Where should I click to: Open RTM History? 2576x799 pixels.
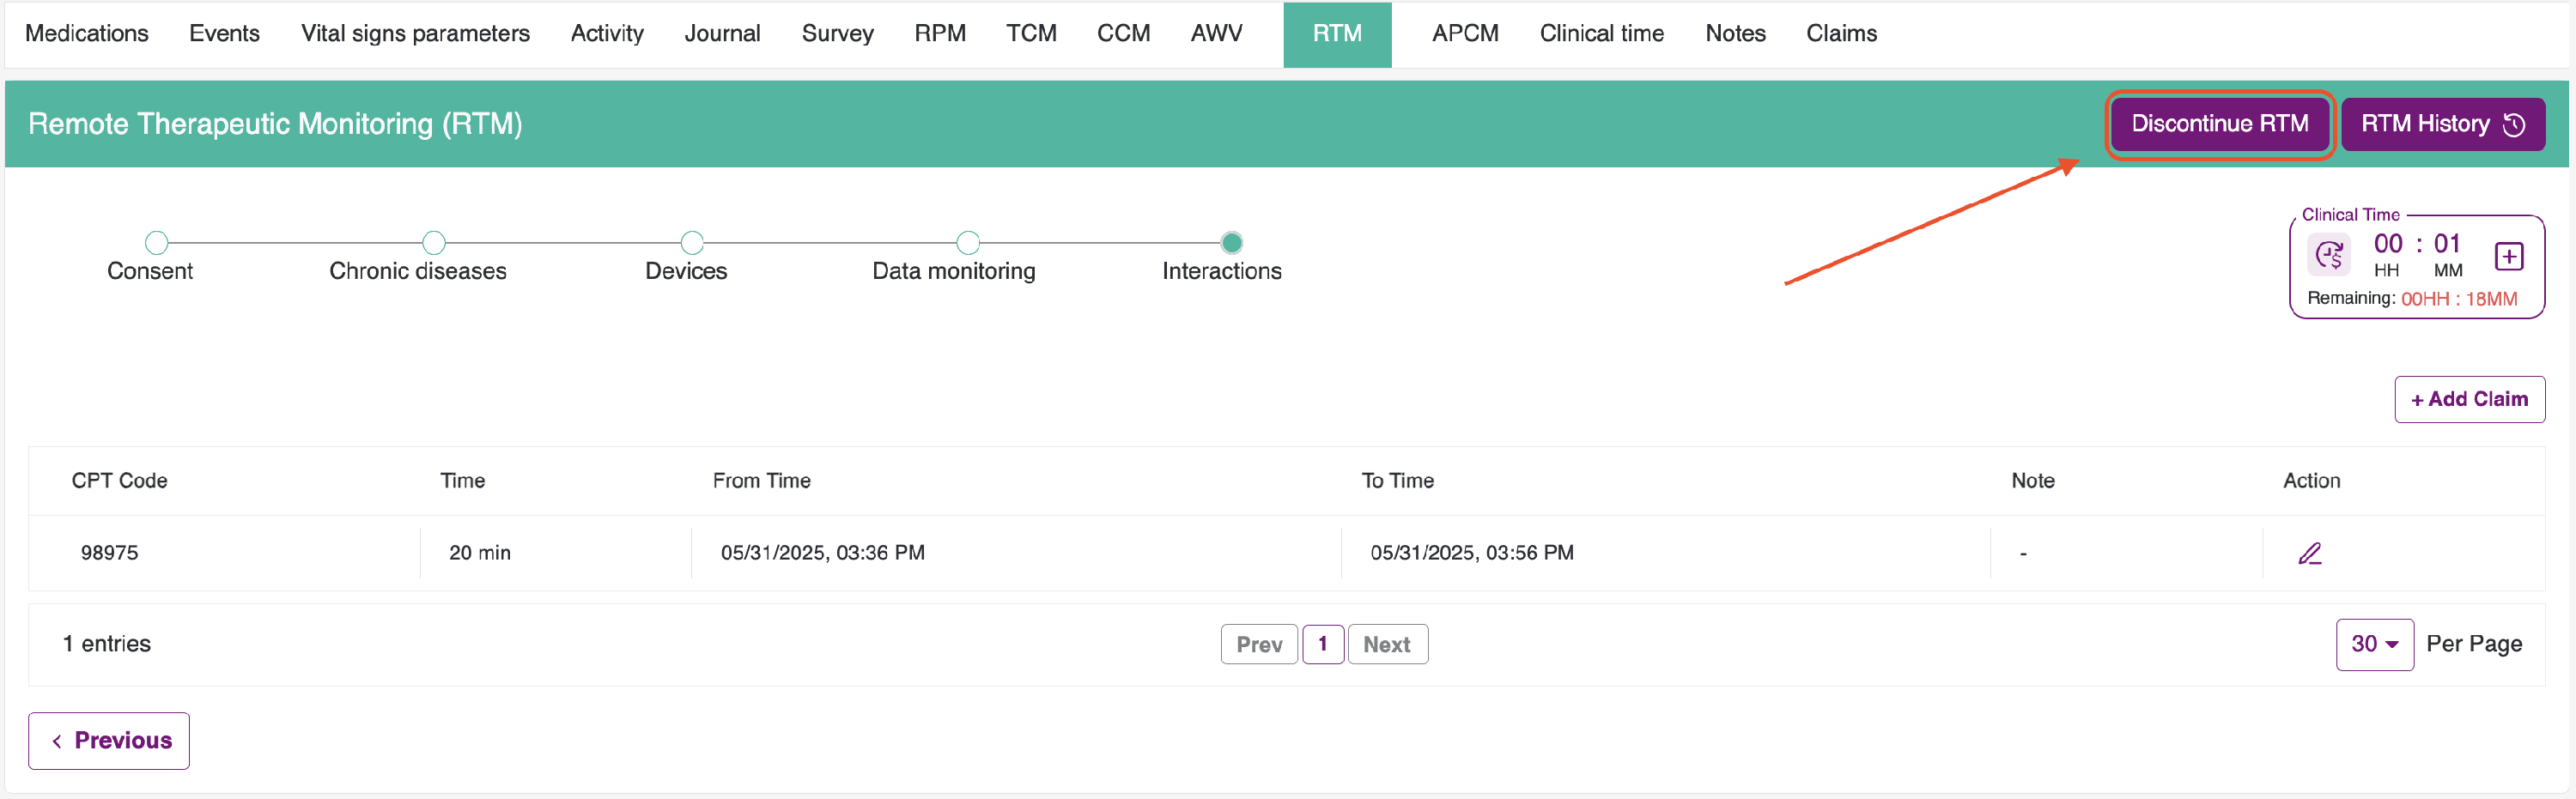click(x=2442, y=124)
